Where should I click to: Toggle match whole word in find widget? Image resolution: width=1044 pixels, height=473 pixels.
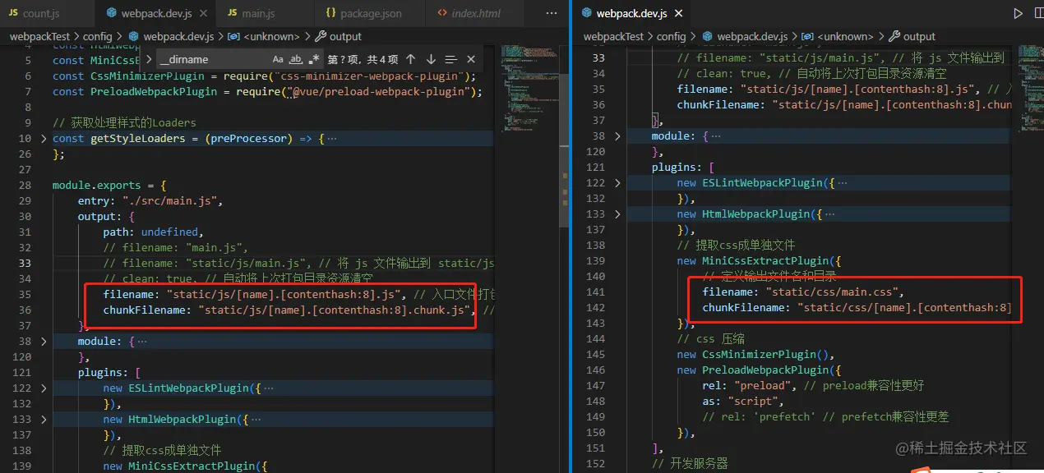[296, 59]
